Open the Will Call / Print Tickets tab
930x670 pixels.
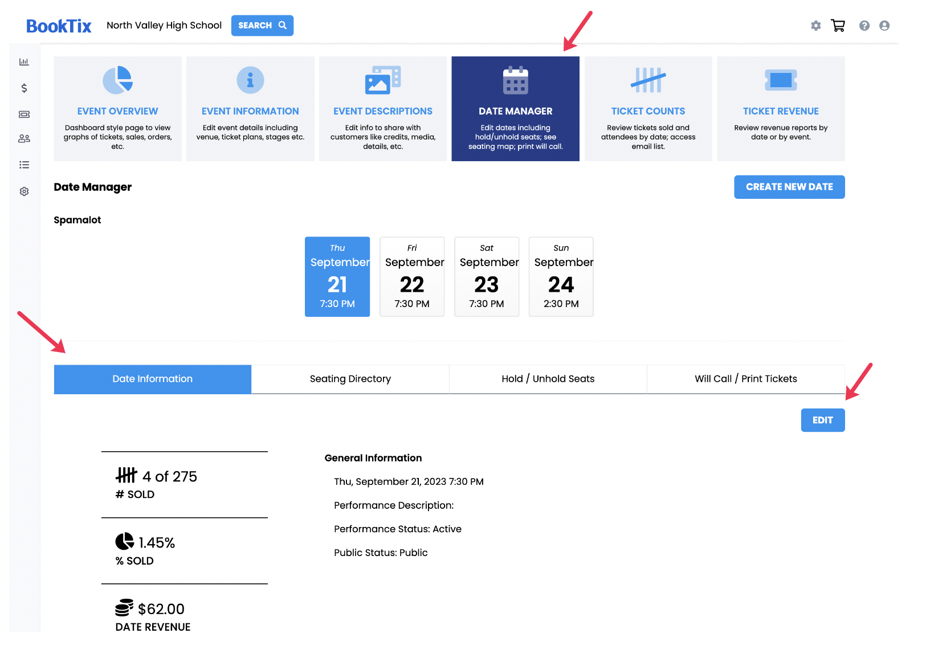pos(746,379)
